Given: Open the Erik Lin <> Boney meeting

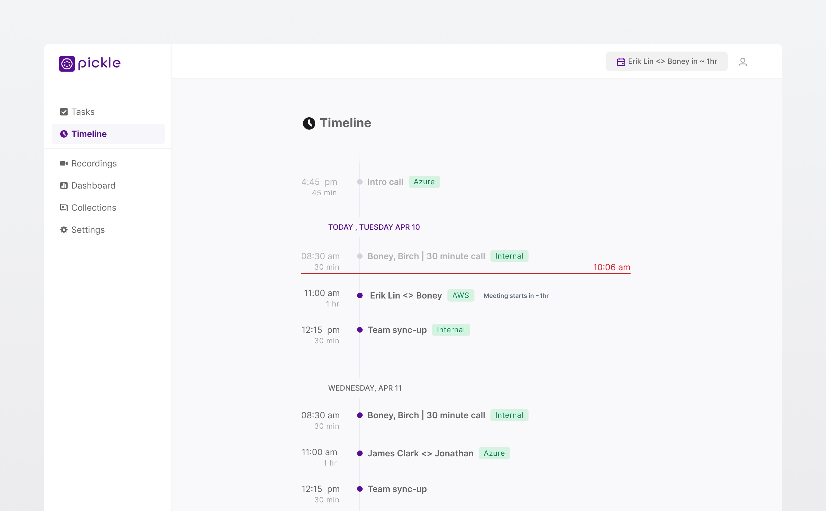Looking at the screenshot, I should click(x=405, y=295).
